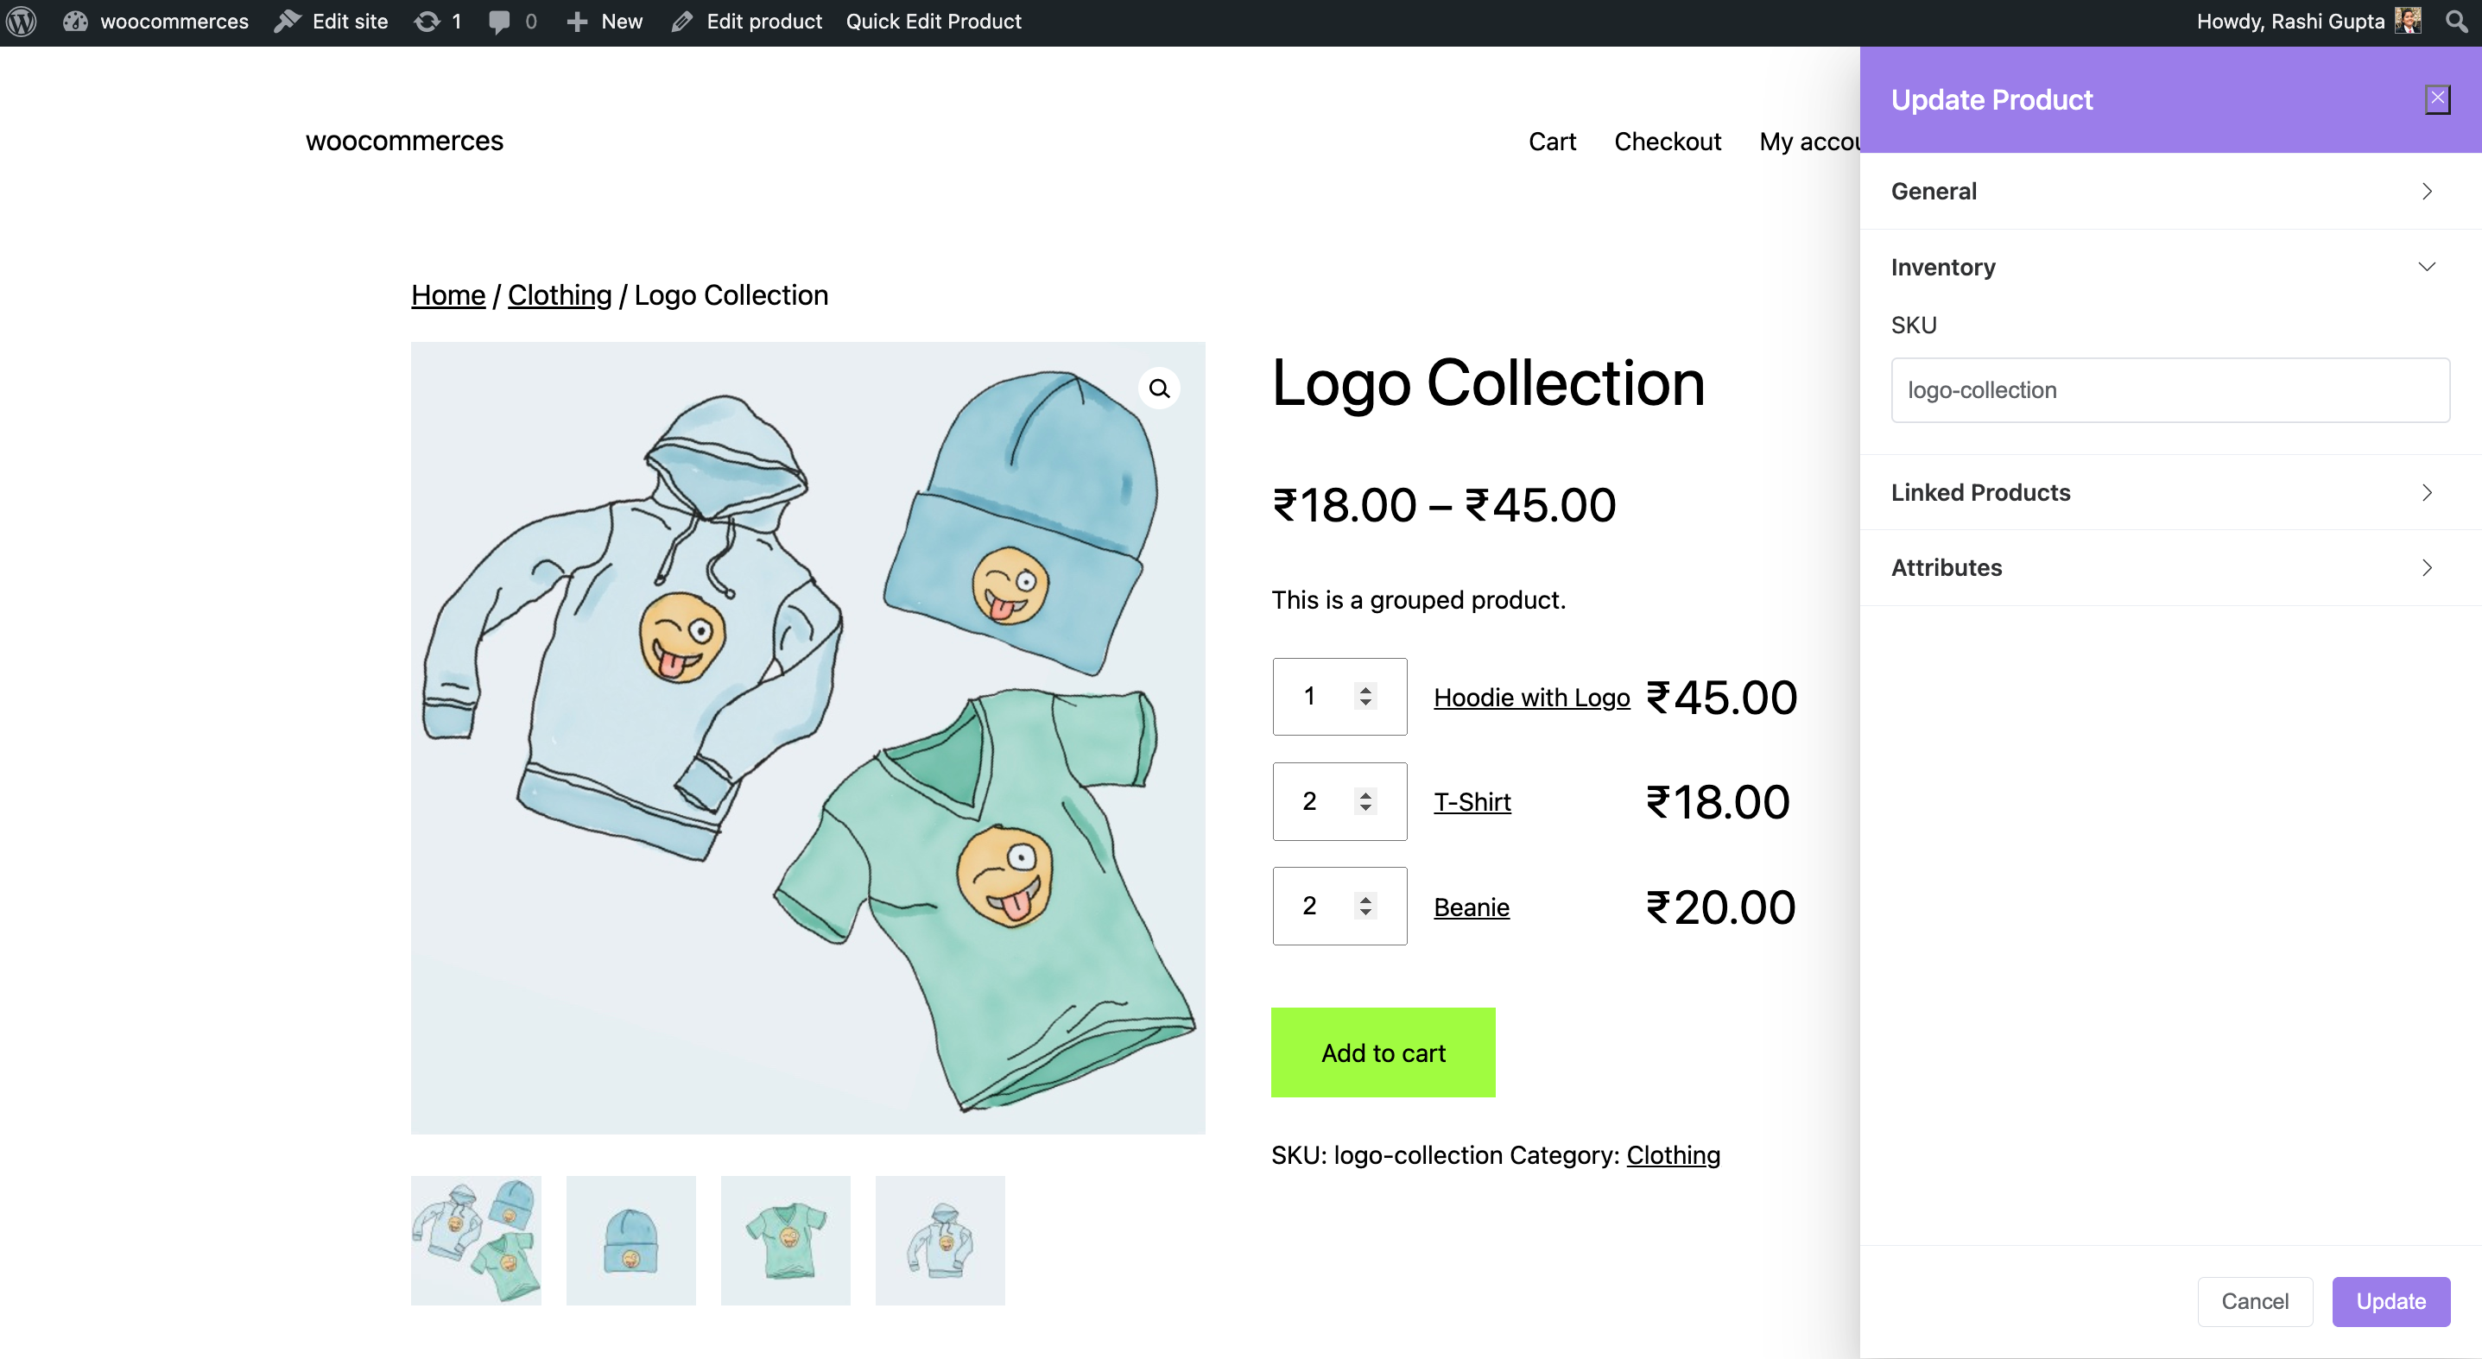Expand the Attributes section
The height and width of the screenshot is (1359, 2482).
click(x=2170, y=567)
